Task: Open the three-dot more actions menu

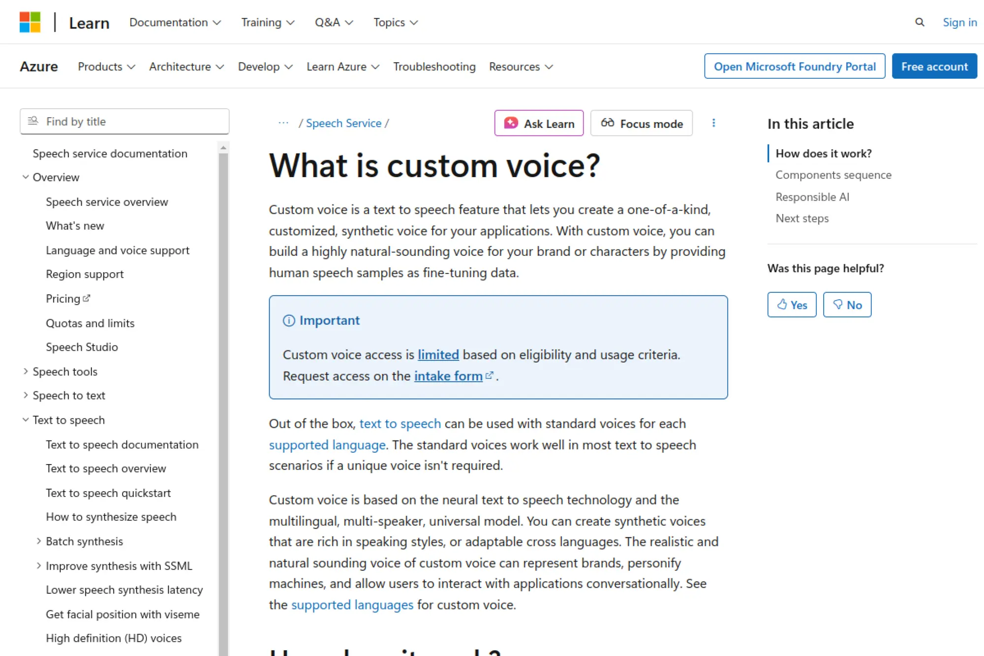Action: (714, 123)
